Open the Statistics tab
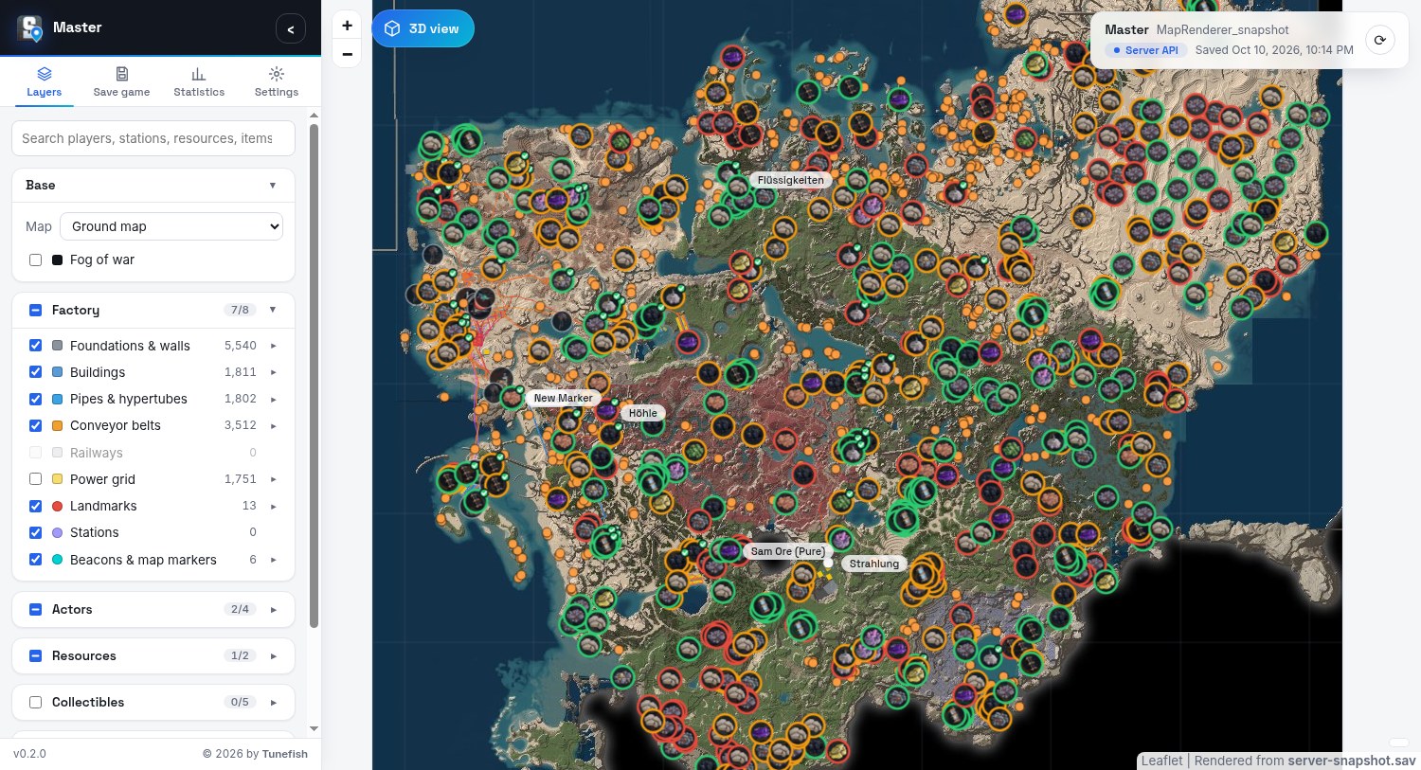Image resolution: width=1421 pixels, height=770 pixels. 199,82
